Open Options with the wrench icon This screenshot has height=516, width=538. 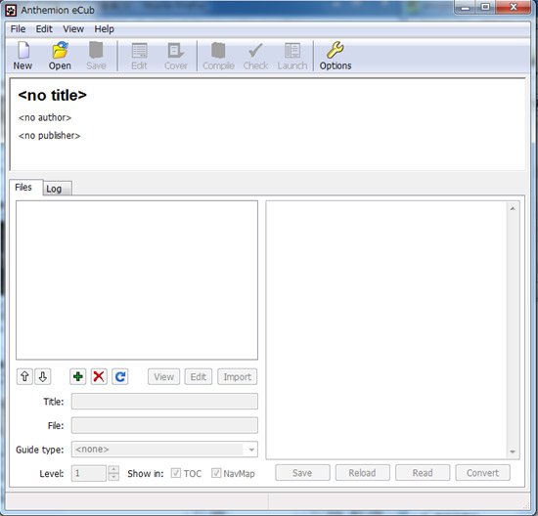coord(336,56)
